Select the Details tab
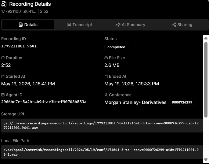209x164 pixels. (x=28, y=24)
